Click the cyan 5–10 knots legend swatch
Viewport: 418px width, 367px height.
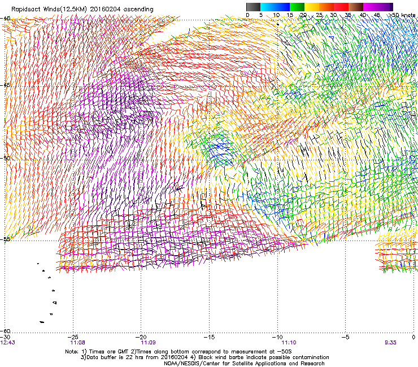[268, 7]
